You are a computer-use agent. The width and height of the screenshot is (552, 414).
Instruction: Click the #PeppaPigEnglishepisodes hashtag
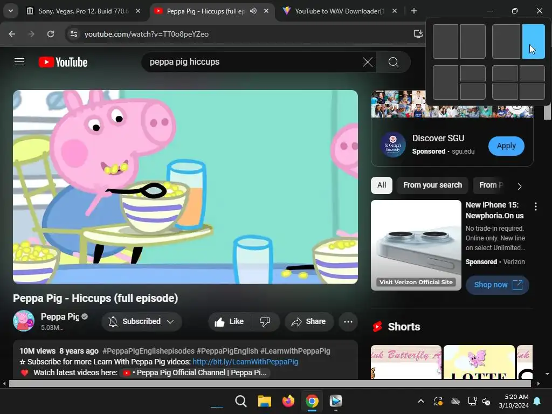[148, 351]
